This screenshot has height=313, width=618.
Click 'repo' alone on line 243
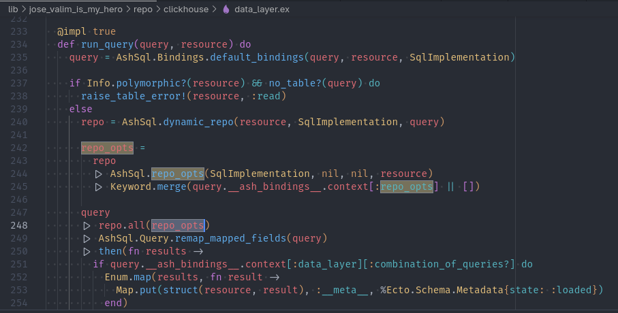104,161
